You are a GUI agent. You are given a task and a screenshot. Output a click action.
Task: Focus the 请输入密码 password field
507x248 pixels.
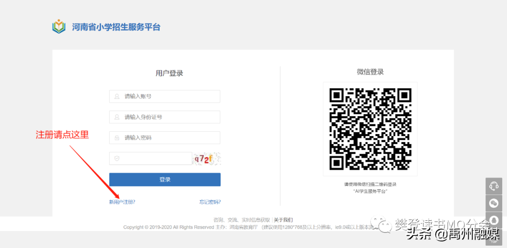(x=169, y=138)
